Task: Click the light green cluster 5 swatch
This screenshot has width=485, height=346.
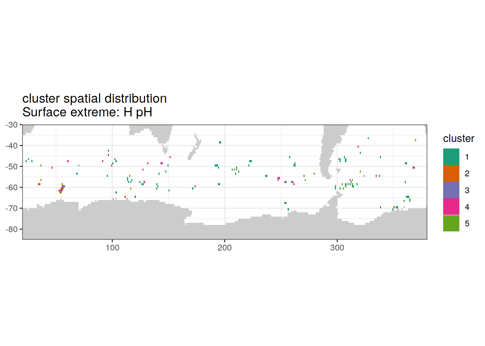Action: (x=451, y=223)
